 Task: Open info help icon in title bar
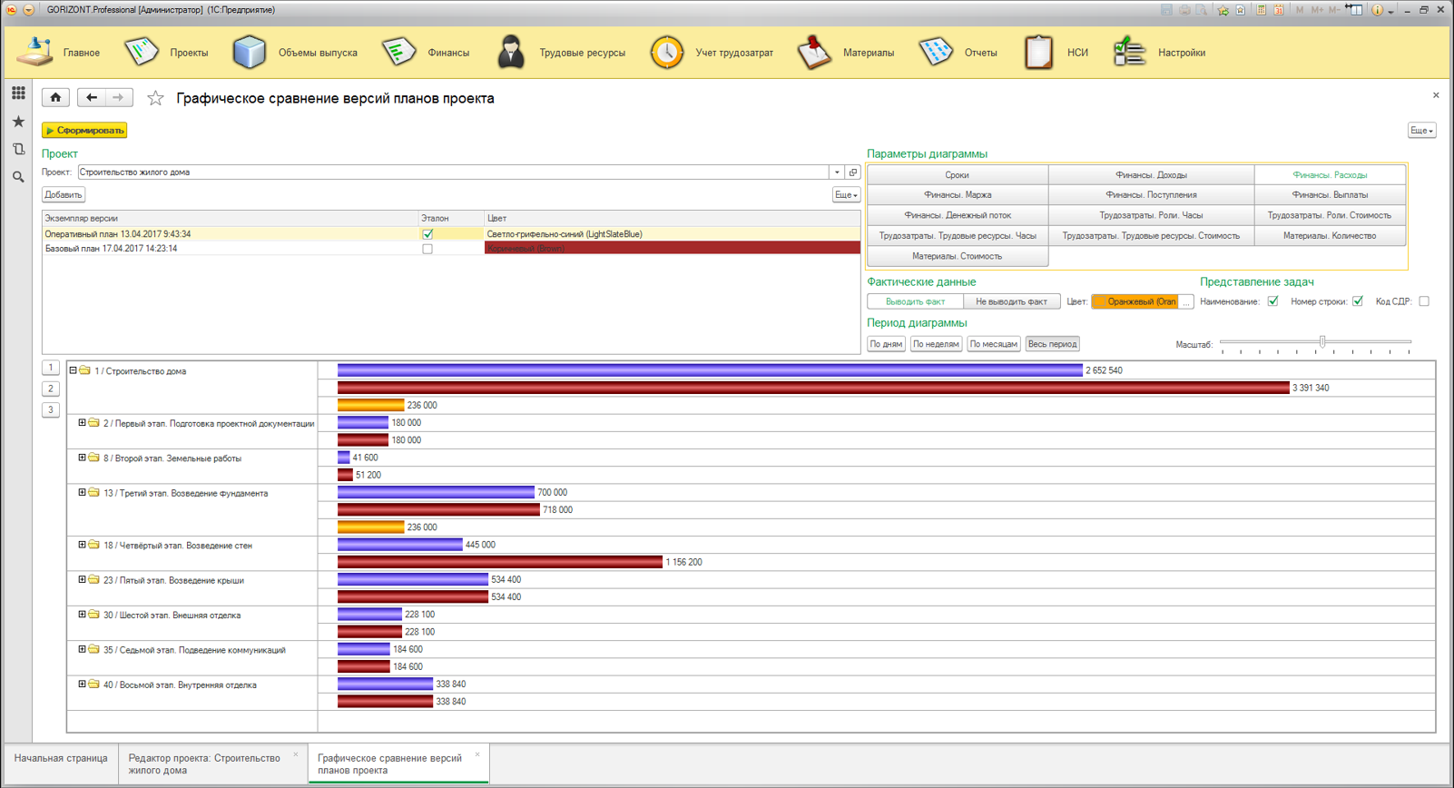(x=1377, y=10)
